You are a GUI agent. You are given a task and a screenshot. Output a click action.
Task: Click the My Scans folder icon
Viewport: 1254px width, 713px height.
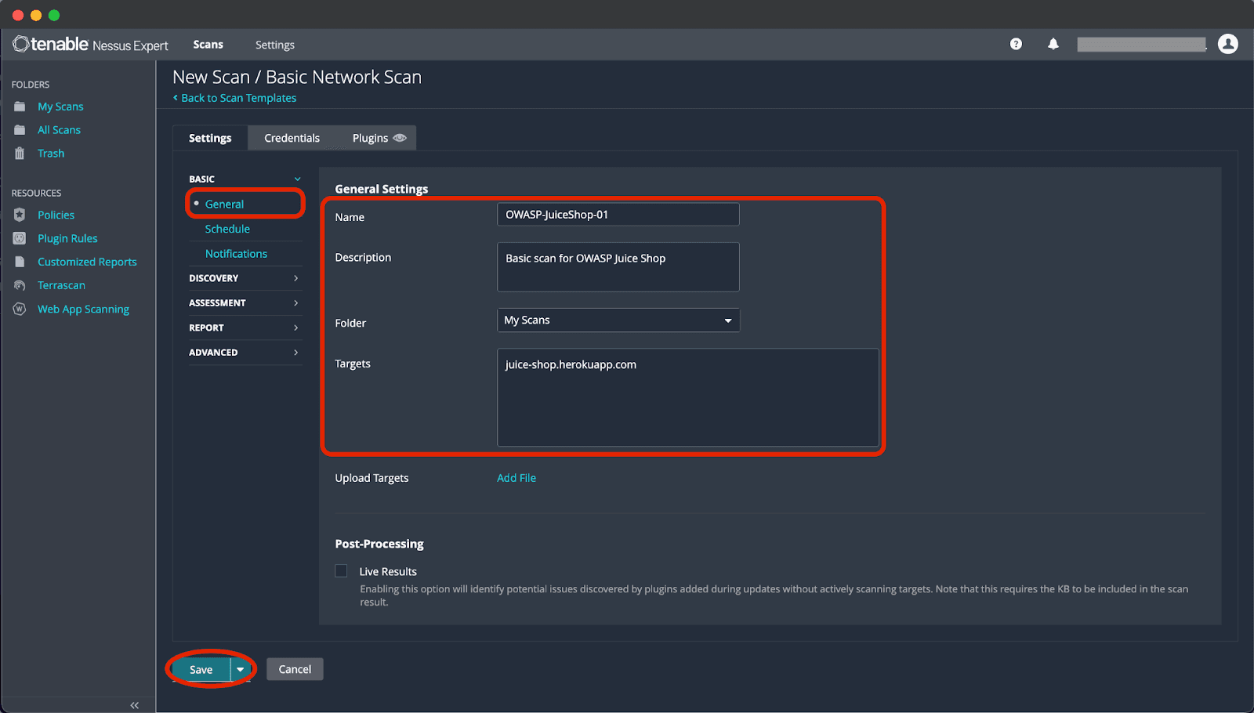pos(20,107)
